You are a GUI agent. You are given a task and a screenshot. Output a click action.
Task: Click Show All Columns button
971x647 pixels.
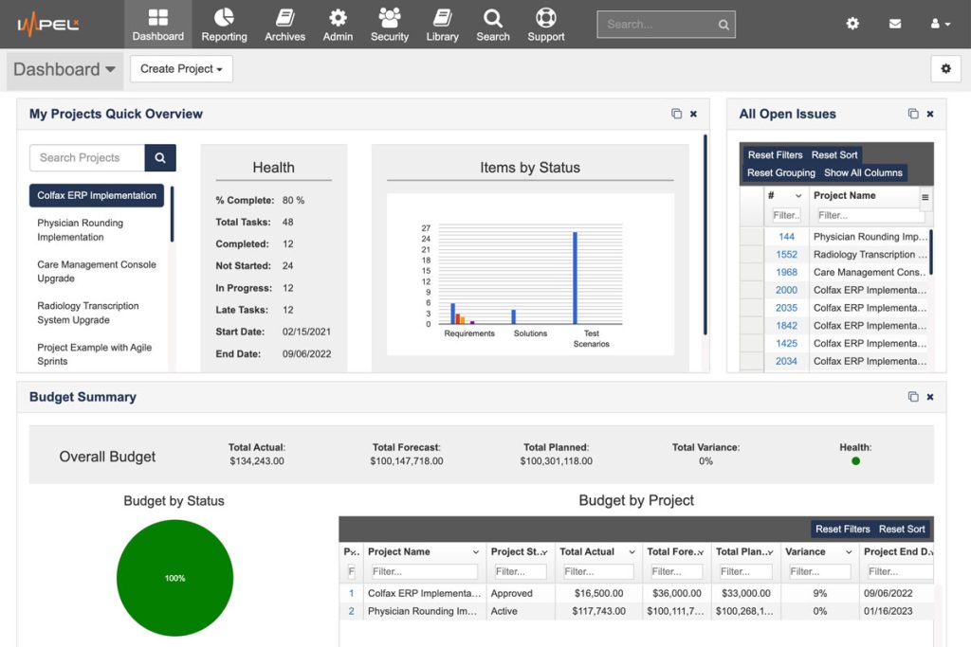pyautogui.click(x=863, y=172)
